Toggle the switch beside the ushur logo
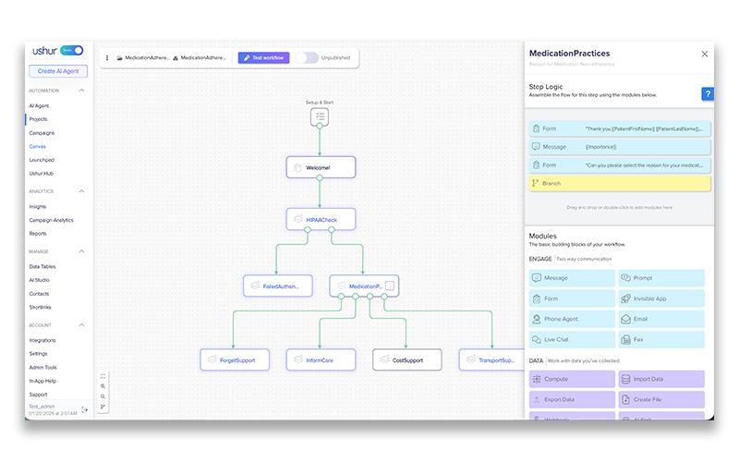Image resolution: width=739 pixels, height=462 pixels. (72, 51)
